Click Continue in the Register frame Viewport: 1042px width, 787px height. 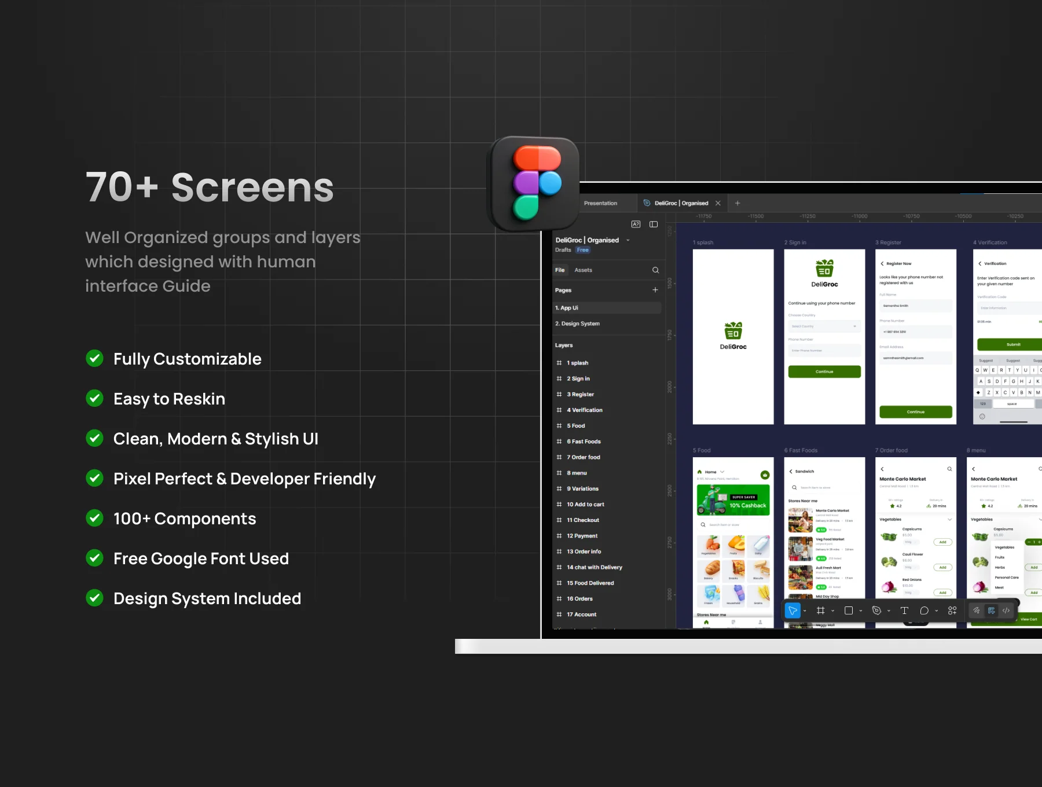[x=916, y=412]
